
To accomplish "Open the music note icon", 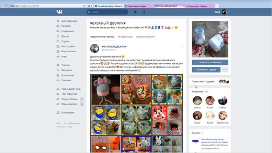I will click(144, 12).
